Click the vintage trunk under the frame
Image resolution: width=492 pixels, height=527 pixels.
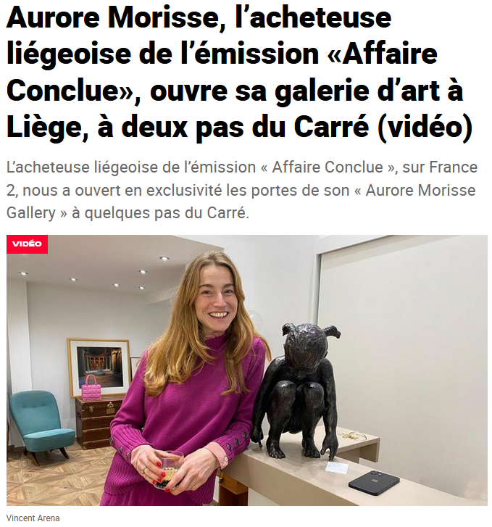tap(98, 423)
